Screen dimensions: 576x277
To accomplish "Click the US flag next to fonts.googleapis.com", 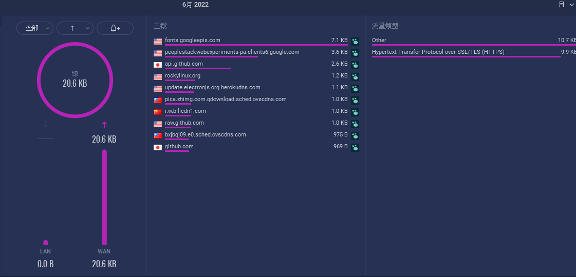I will pyautogui.click(x=158, y=42).
